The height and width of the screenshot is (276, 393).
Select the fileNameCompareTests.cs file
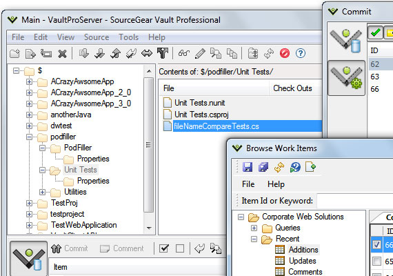243,126
